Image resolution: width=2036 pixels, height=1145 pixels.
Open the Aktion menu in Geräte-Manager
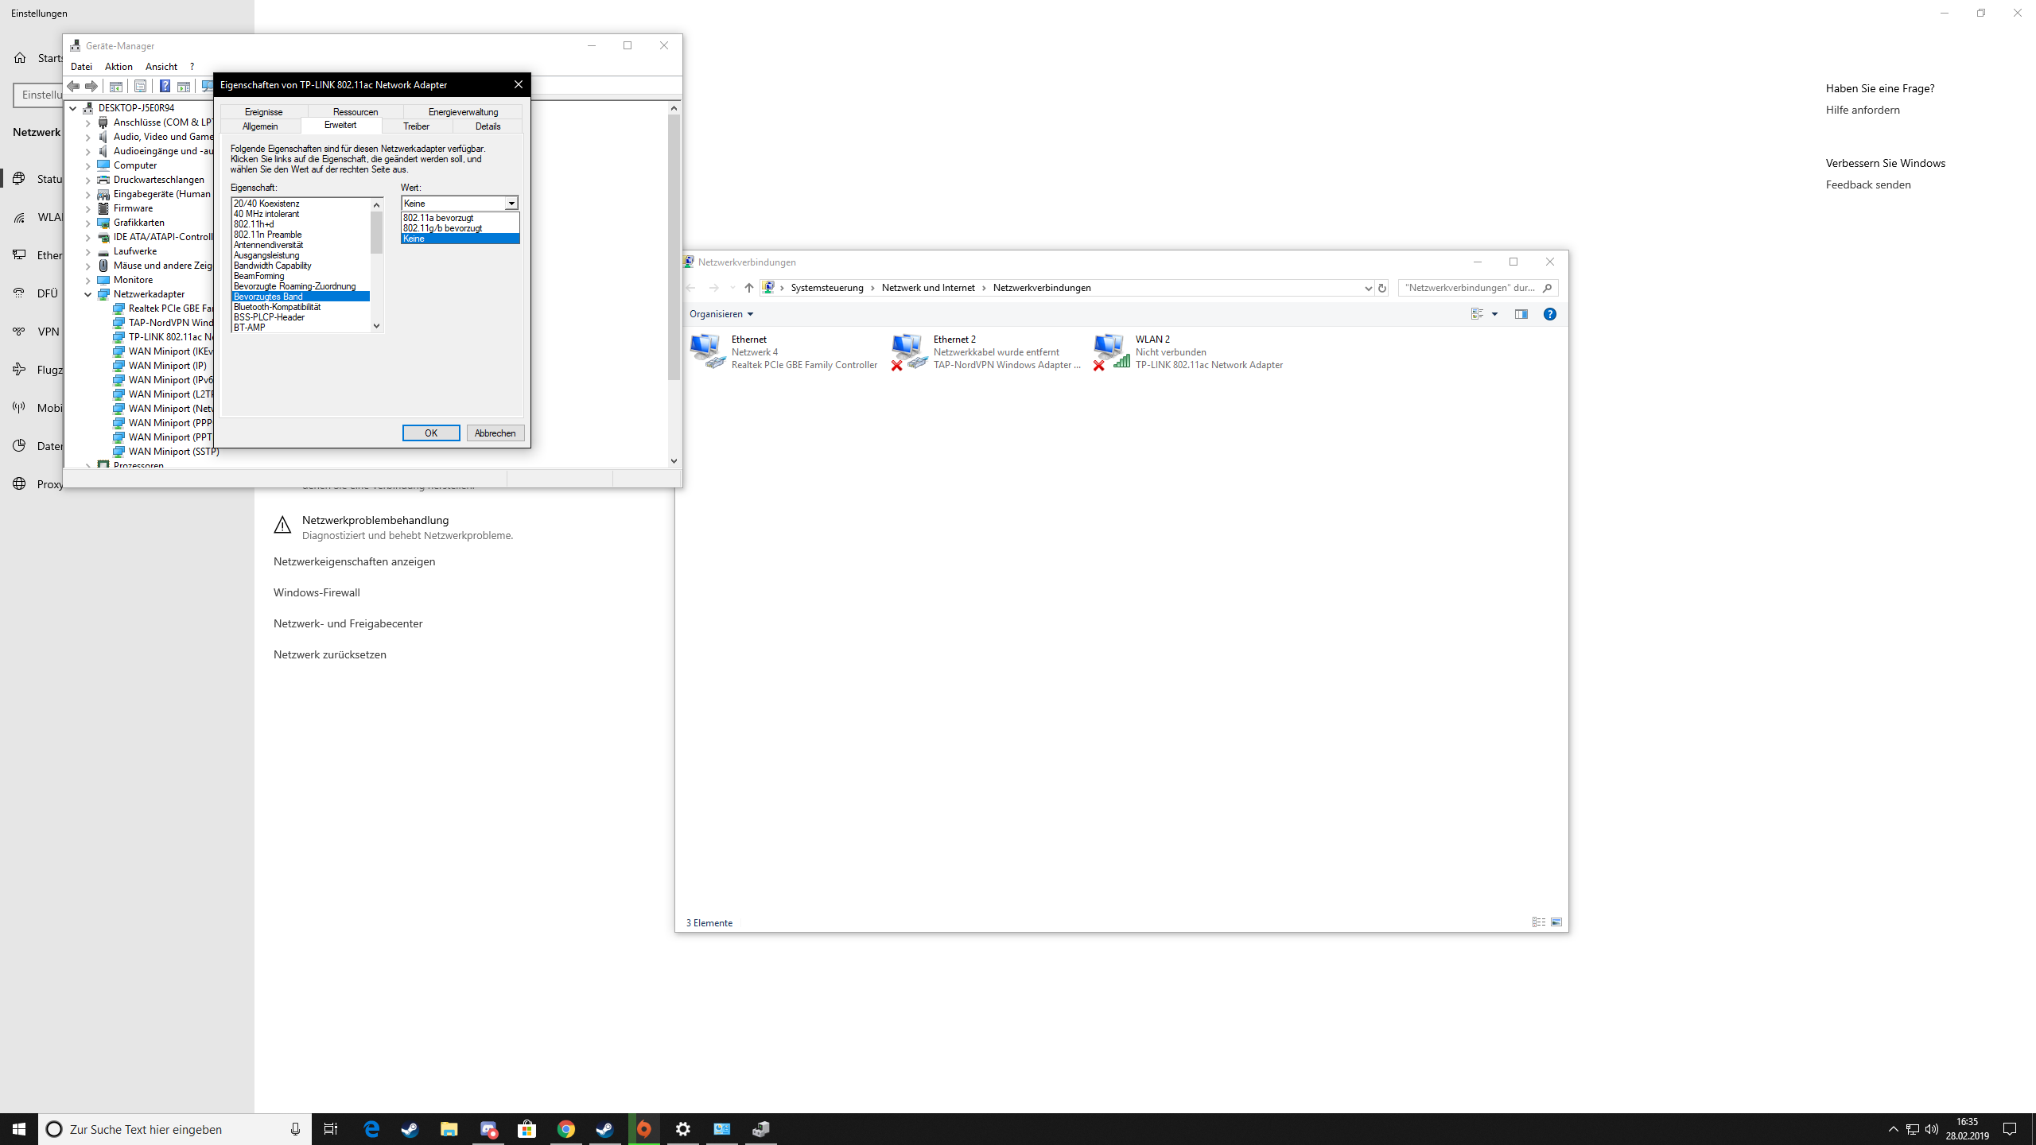tap(119, 67)
